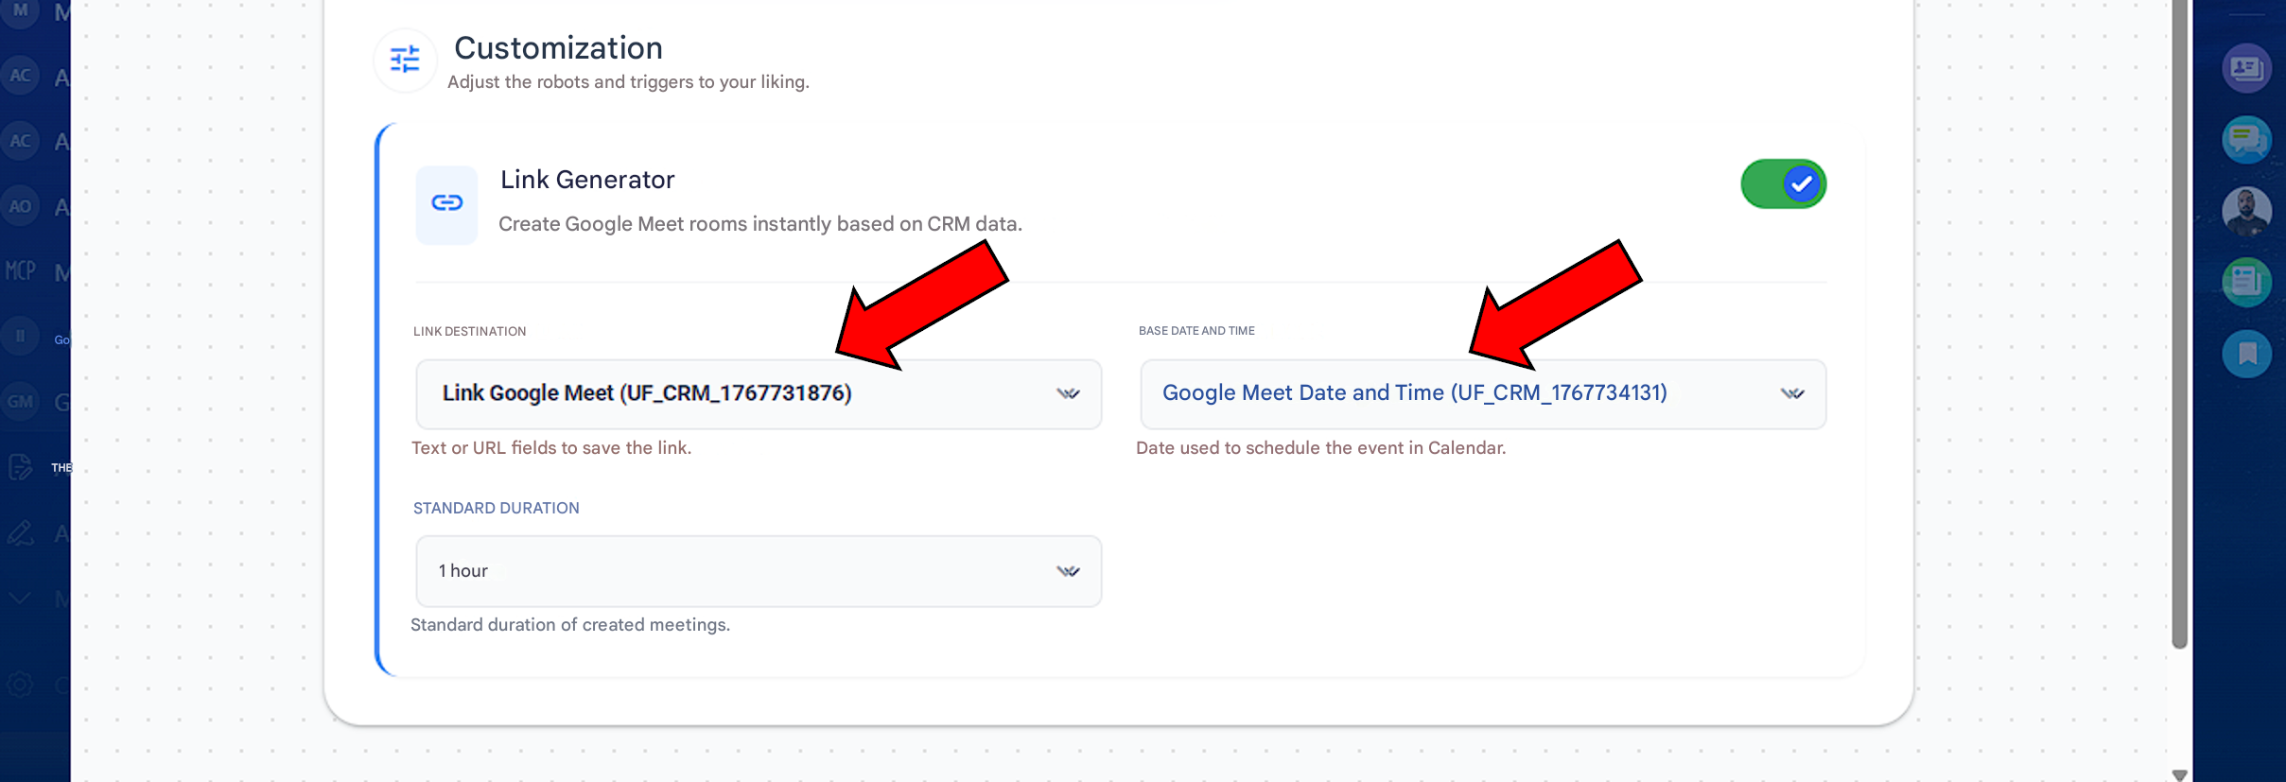Click the pencil edit icon in left sidebar
The width and height of the screenshot is (2286, 782).
(x=21, y=533)
